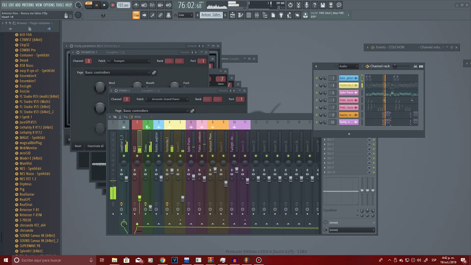Click the one-click recording microphone icon
Viewport: 471px width, 265px height.
[x=307, y=5]
